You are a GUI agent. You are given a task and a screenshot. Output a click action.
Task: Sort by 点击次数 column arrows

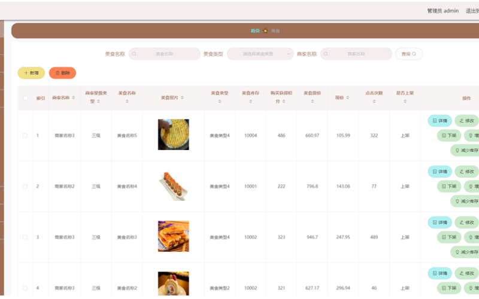point(374,101)
